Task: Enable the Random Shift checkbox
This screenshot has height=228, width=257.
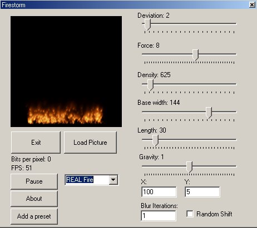Action: 190,214
